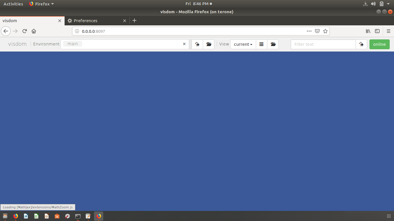Image resolution: width=394 pixels, height=221 pixels.
Task: Open the Terminal from dock
Action: click(x=78, y=216)
